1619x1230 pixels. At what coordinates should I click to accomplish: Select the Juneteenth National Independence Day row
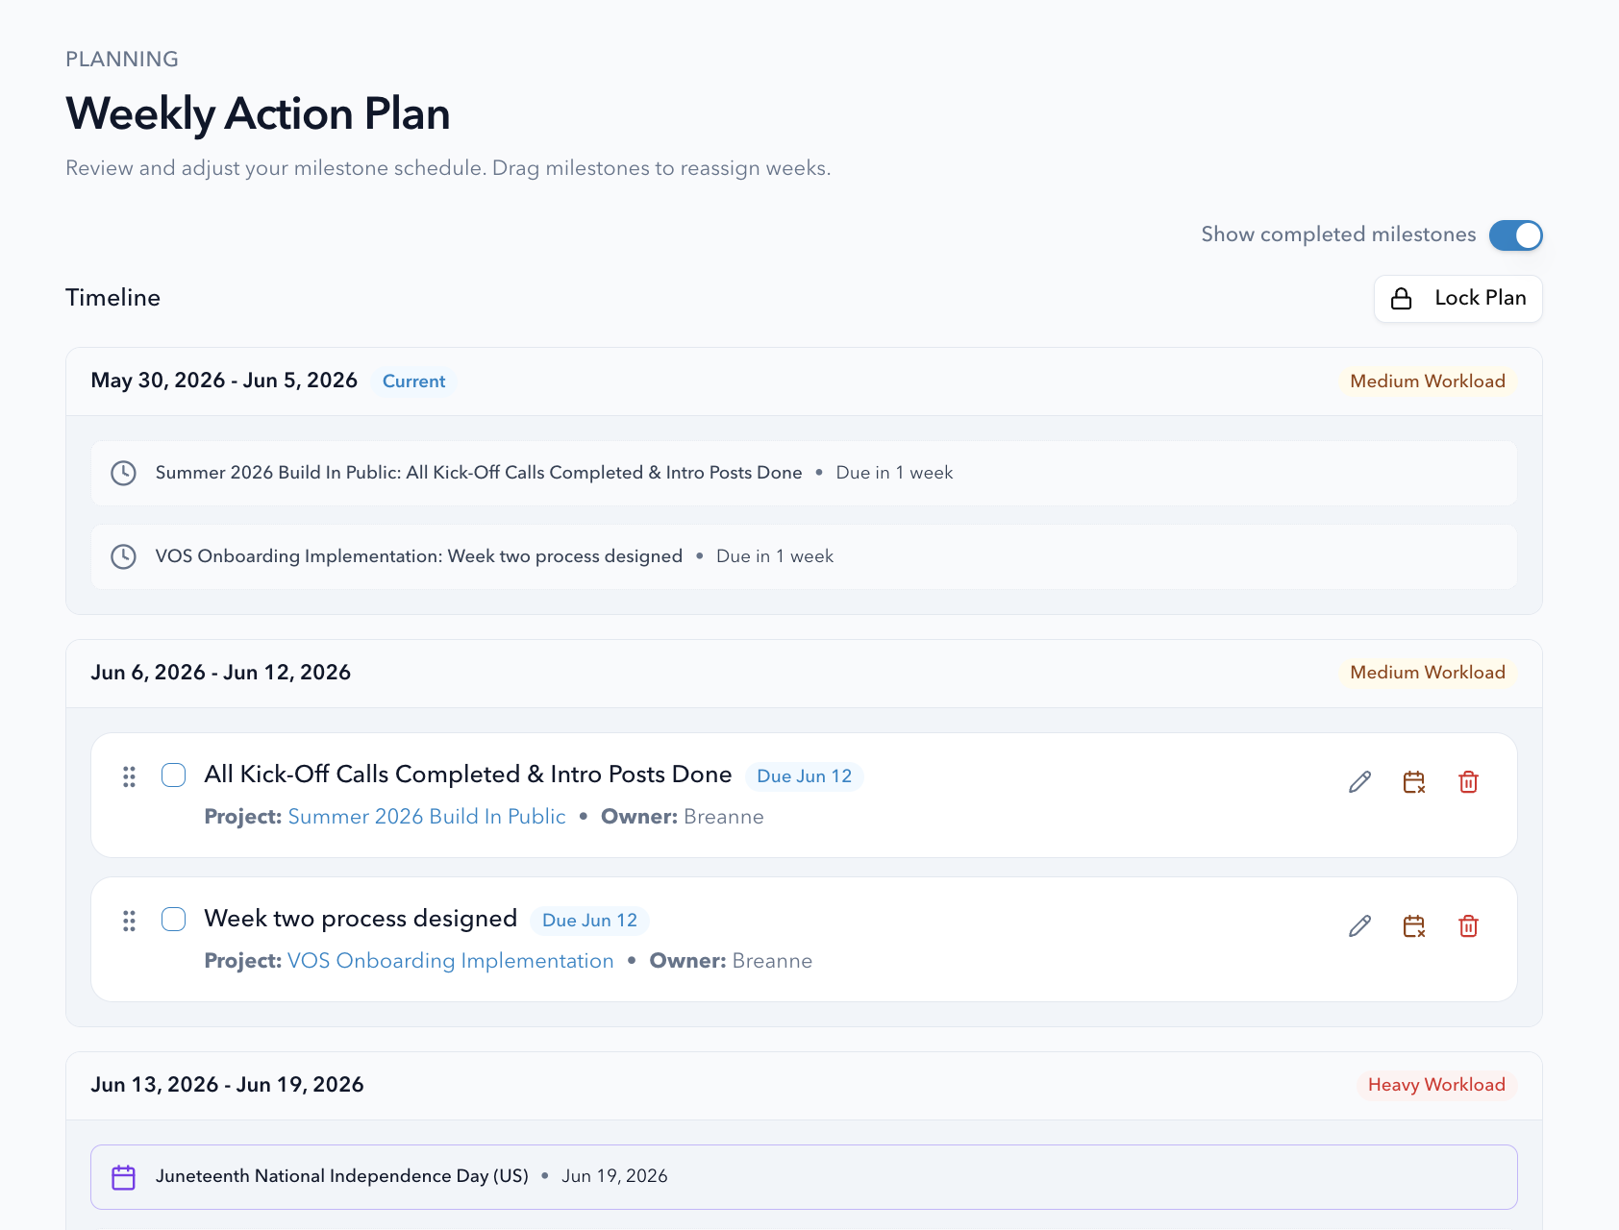click(x=804, y=1177)
